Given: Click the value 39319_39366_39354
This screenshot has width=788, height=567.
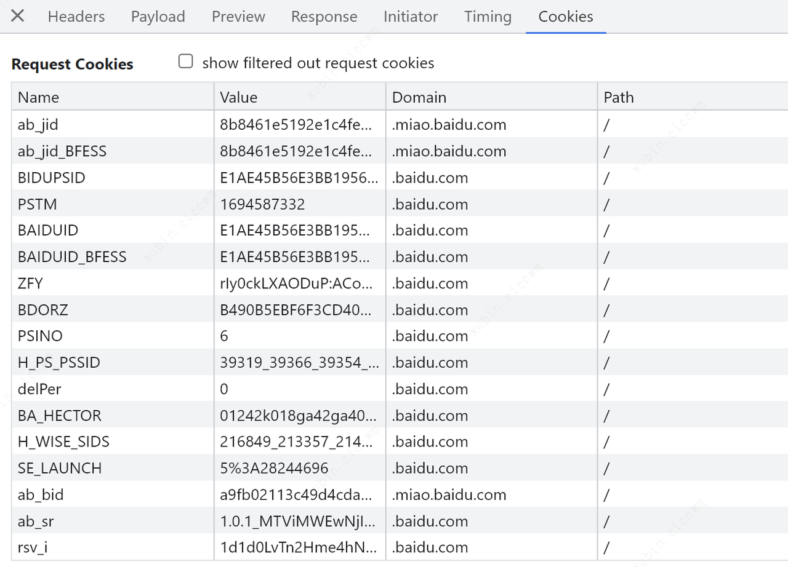Looking at the screenshot, I should tap(300, 362).
